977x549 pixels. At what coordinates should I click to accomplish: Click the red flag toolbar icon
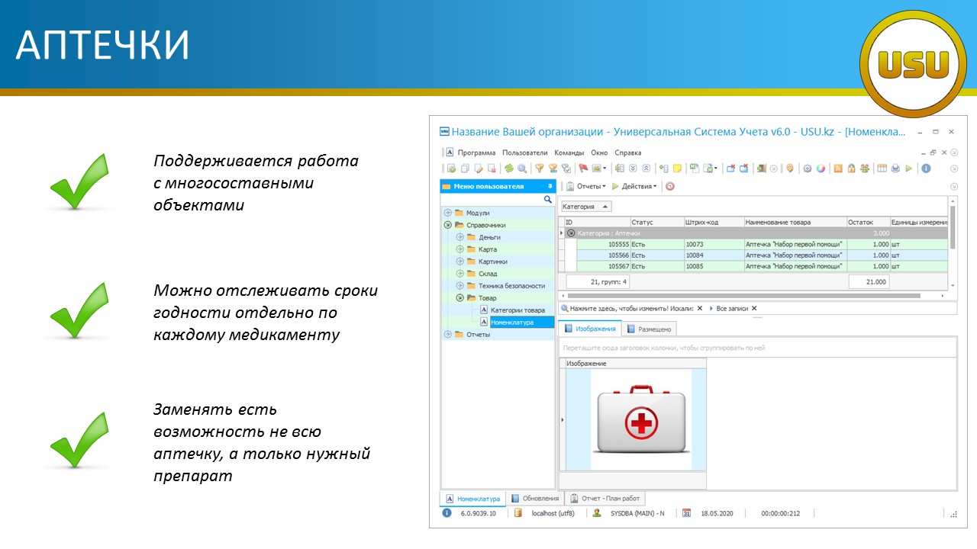click(583, 169)
